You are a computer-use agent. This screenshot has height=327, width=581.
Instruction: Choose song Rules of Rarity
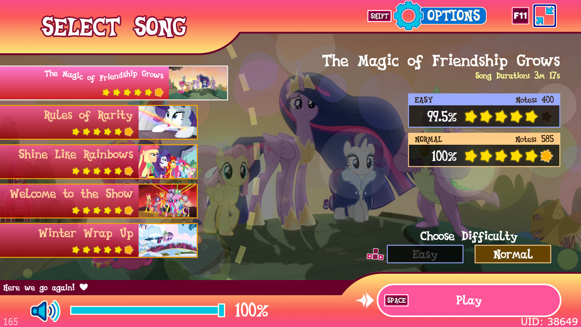click(x=99, y=122)
